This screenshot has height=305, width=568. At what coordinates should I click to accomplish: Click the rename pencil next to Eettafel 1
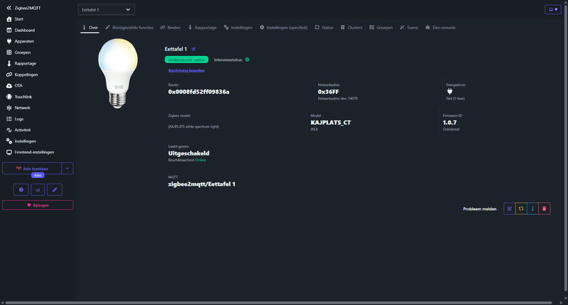[193, 49]
